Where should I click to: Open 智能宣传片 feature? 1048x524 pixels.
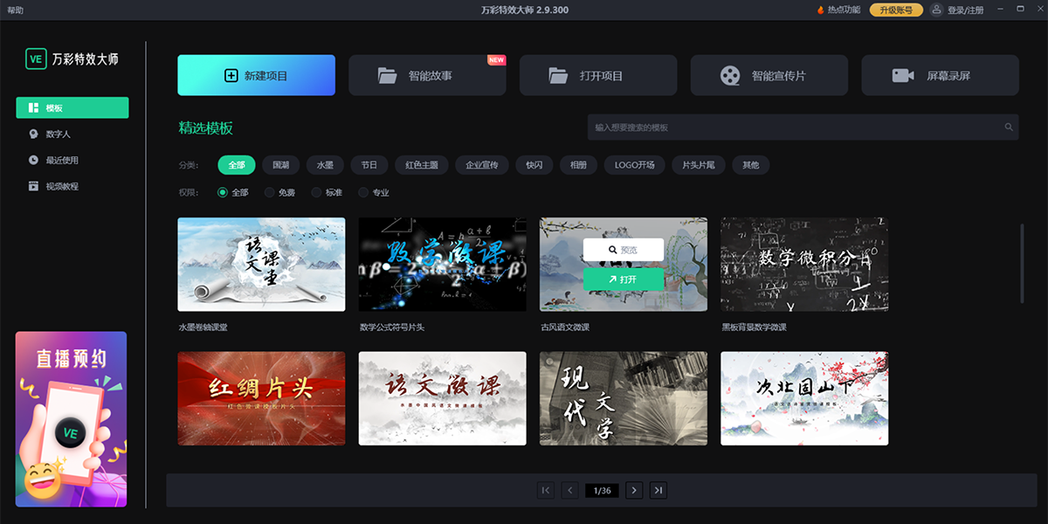pos(769,75)
